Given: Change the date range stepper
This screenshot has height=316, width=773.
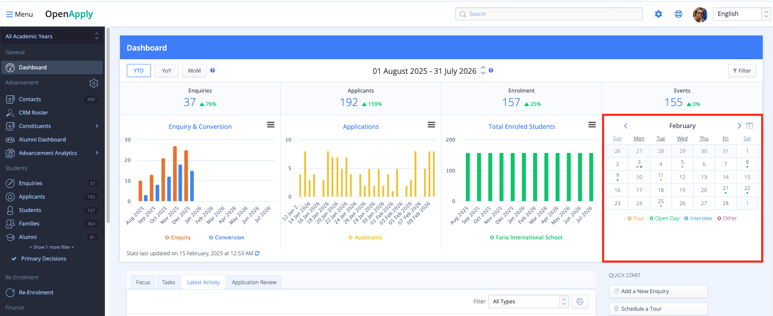Looking at the screenshot, I should click(483, 71).
